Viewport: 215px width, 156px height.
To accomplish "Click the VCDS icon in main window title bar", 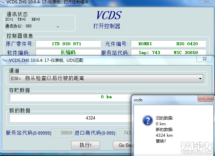I will click(x=2, y=2).
